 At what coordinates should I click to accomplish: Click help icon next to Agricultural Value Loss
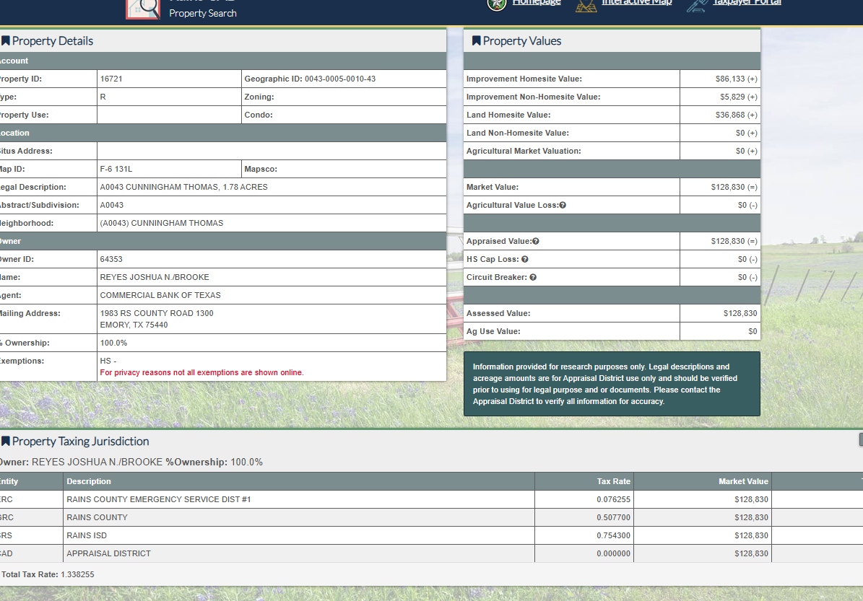click(563, 206)
